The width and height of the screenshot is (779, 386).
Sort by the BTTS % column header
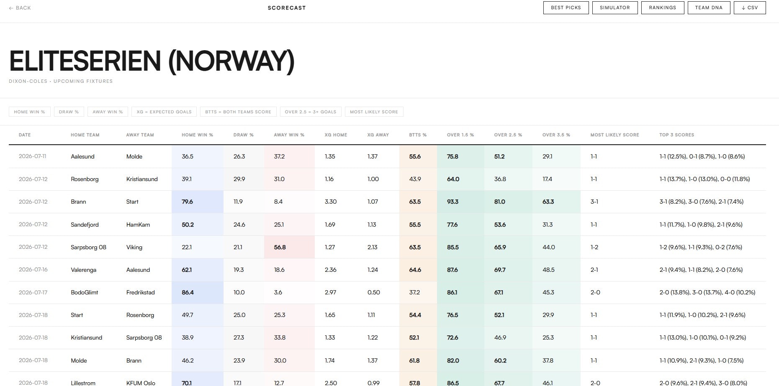pyautogui.click(x=418, y=135)
